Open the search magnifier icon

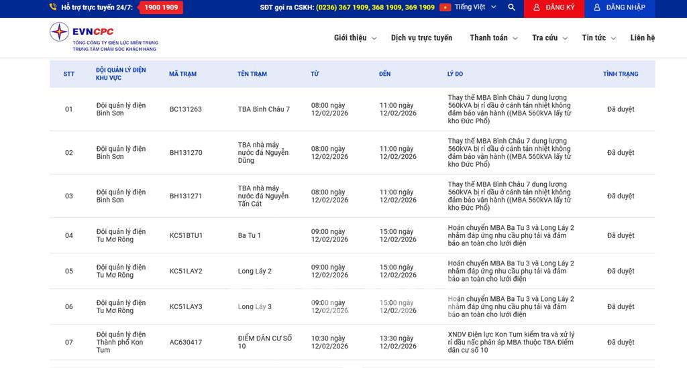click(x=512, y=7)
